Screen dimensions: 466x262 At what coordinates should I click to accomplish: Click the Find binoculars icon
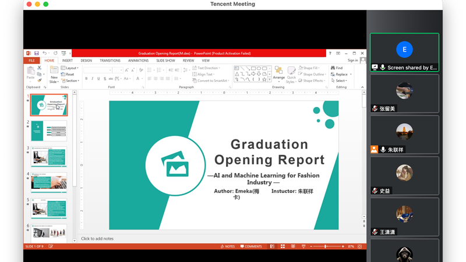pyautogui.click(x=333, y=68)
